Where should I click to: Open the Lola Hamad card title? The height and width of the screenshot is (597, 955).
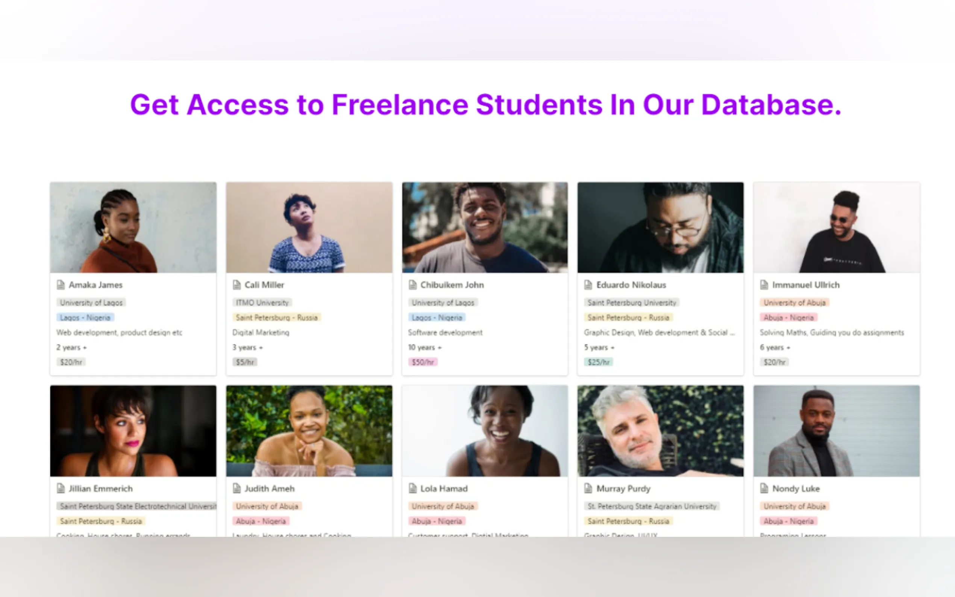pyautogui.click(x=444, y=488)
